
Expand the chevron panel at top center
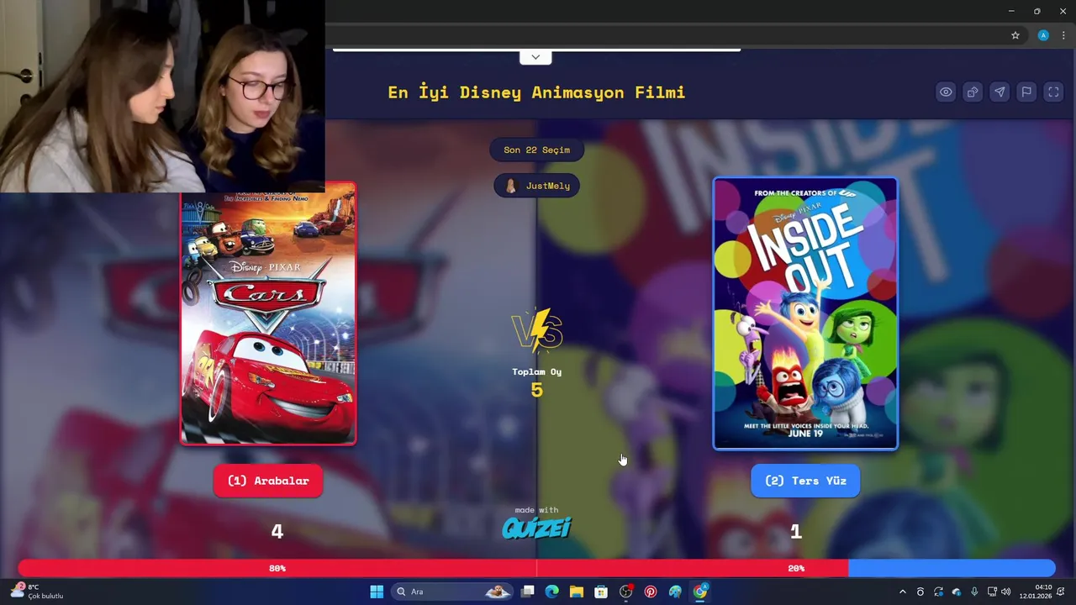[x=535, y=57]
